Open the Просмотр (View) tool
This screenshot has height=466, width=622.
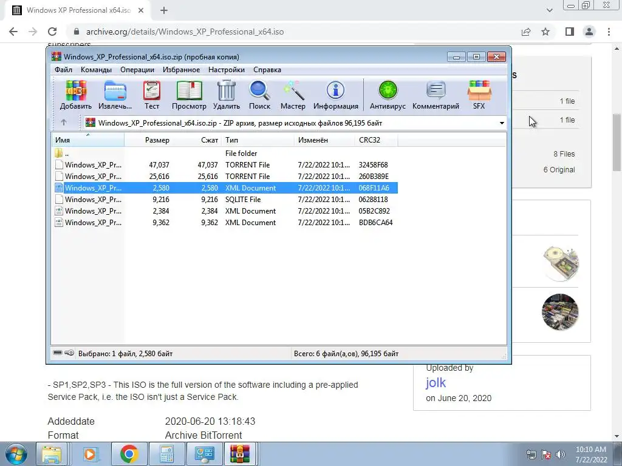(189, 95)
